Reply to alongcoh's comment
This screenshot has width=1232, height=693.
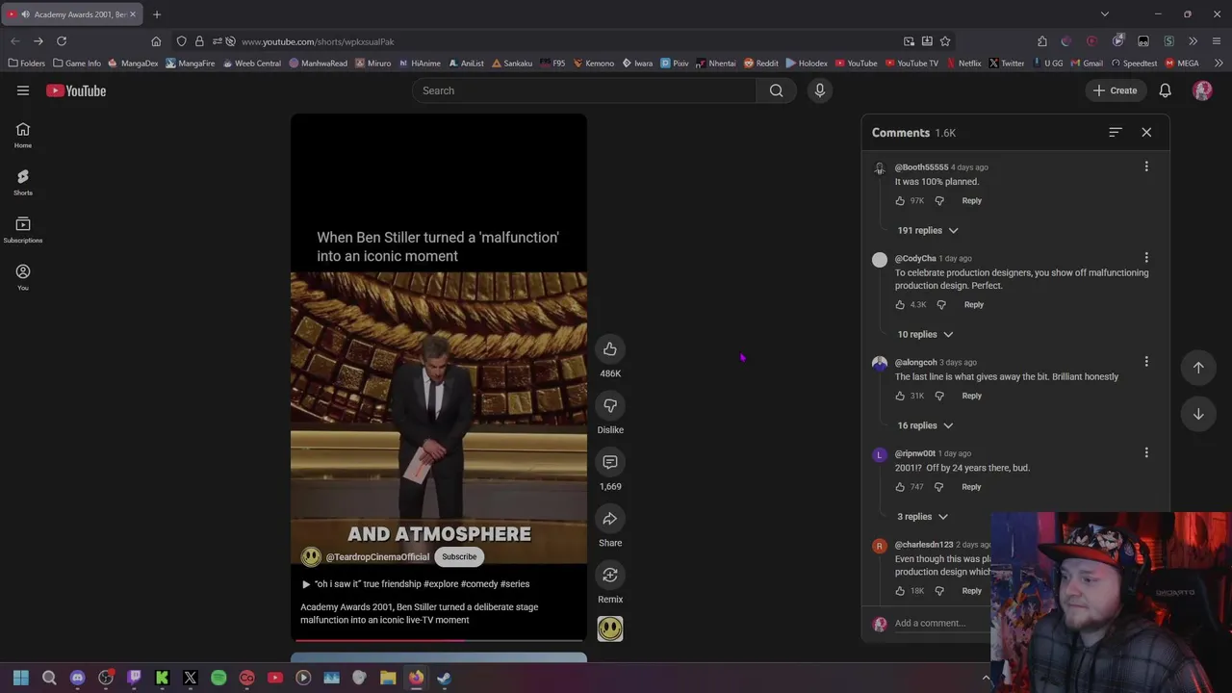971,396
